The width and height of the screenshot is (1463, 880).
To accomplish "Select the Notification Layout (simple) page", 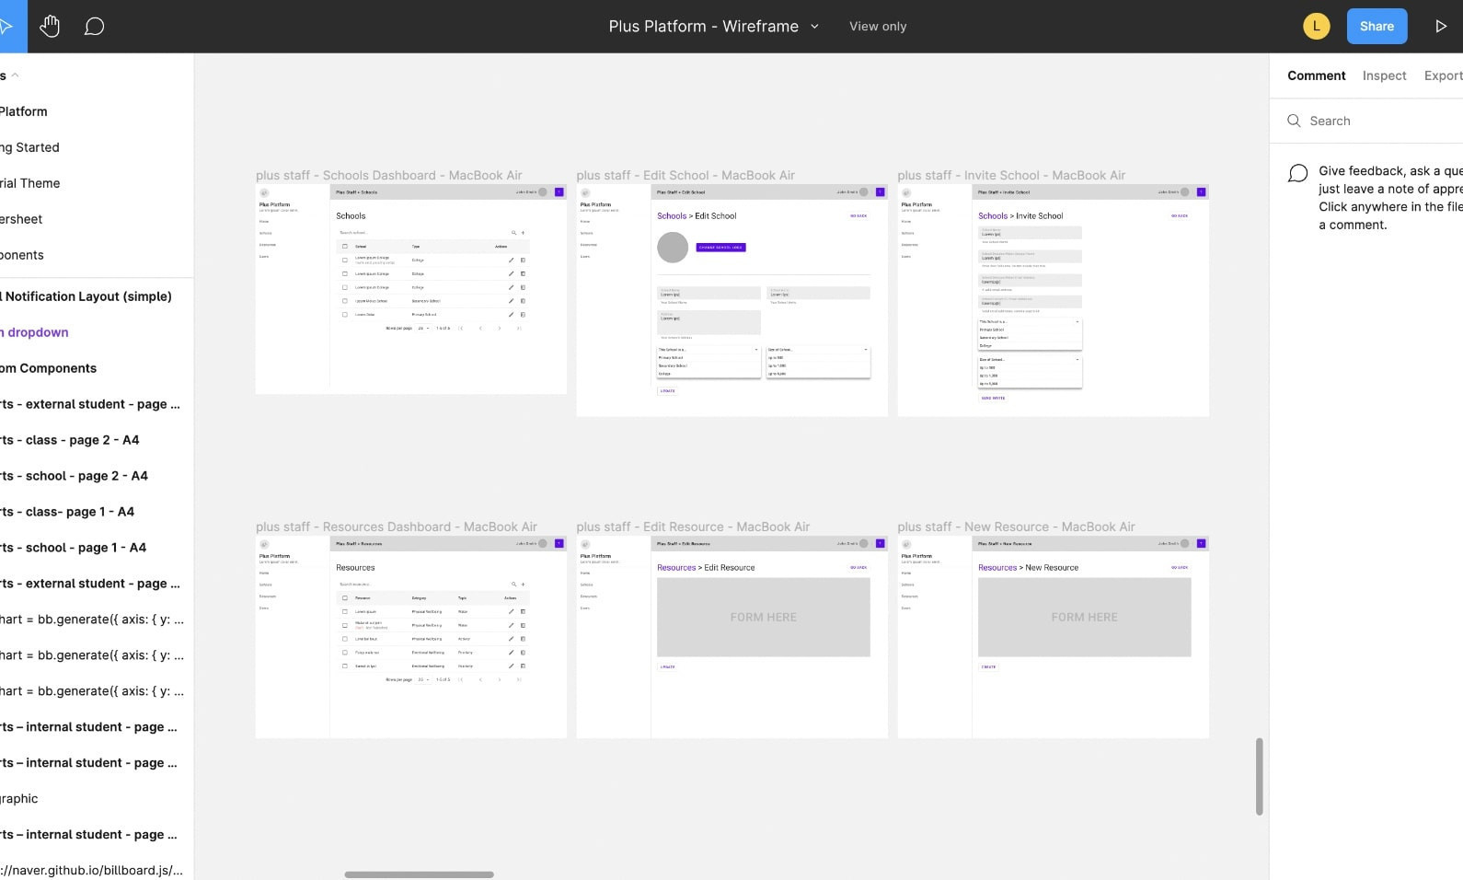I will [x=87, y=296].
